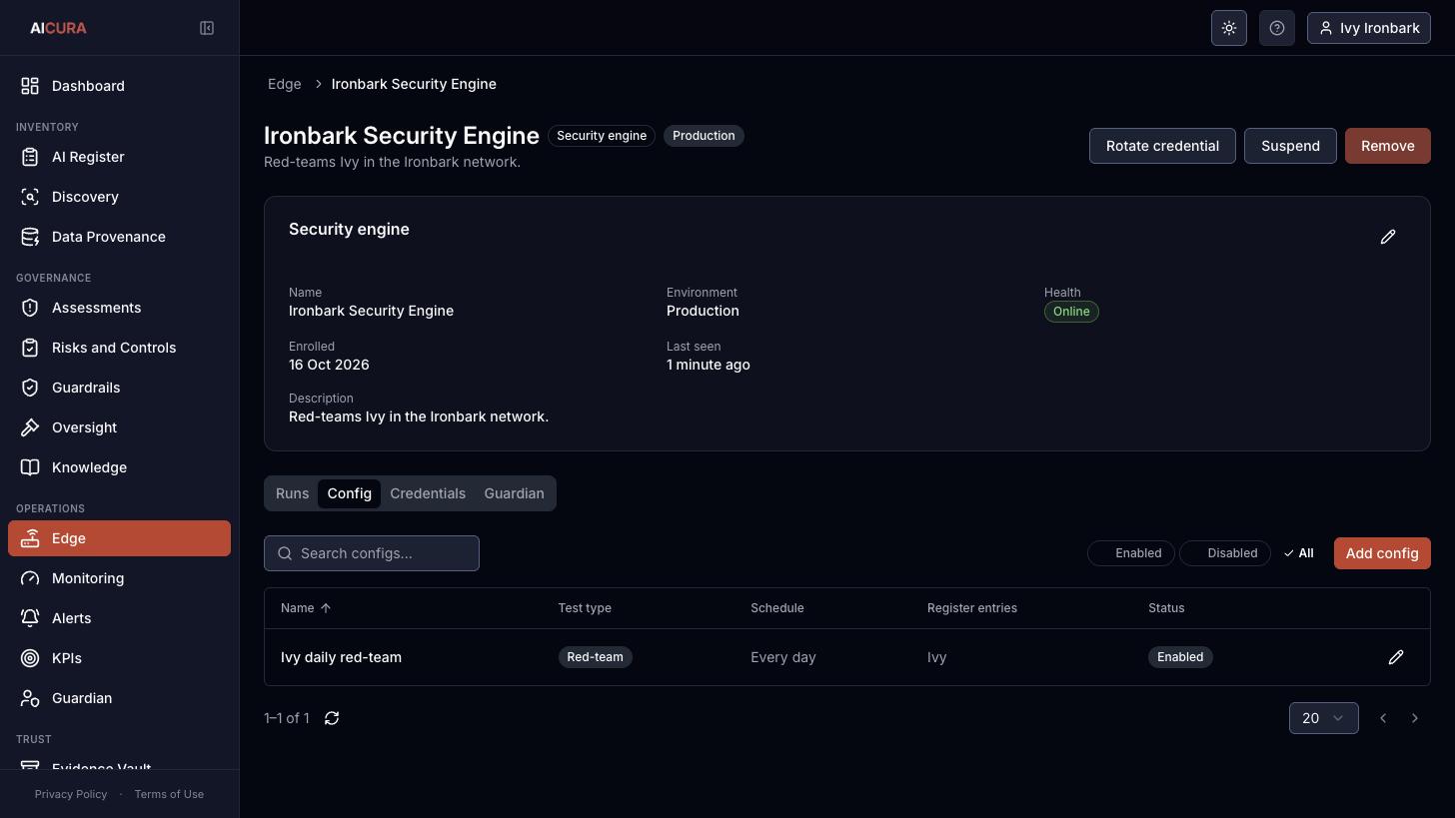Edit the Ivy daily red-team config
The image size is (1455, 818).
pyautogui.click(x=1396, y=657)
